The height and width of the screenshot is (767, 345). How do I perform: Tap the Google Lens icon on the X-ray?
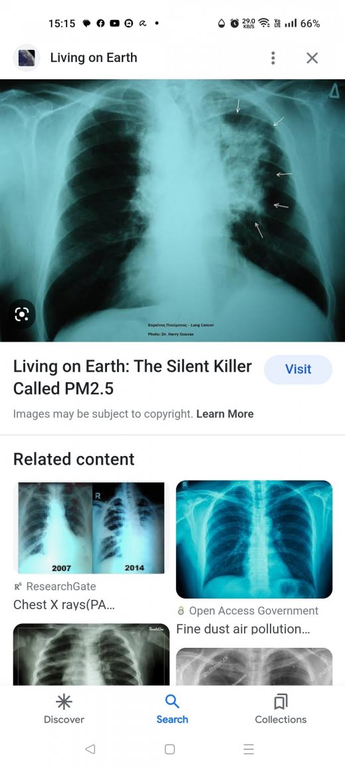21,314
